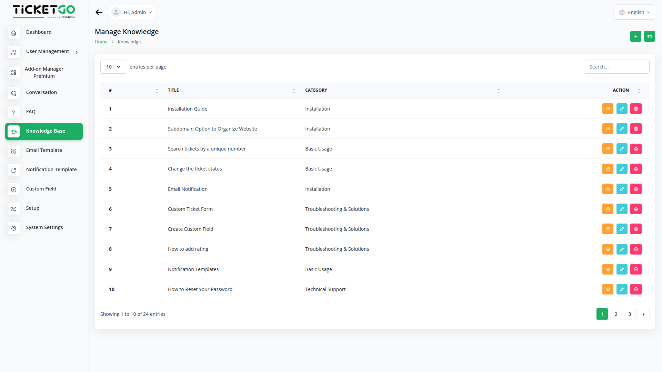
Task: Edit the 'Change the ticket status' entry
Action: coord(622,169)
